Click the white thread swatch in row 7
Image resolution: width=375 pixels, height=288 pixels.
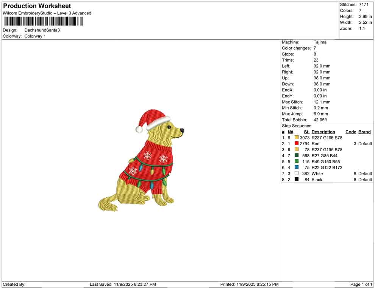(297, 173)
